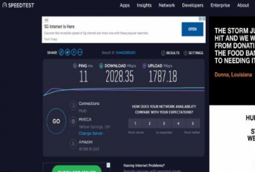Open the RESULTS history page
Screen dimensions: 255x172
170,53
